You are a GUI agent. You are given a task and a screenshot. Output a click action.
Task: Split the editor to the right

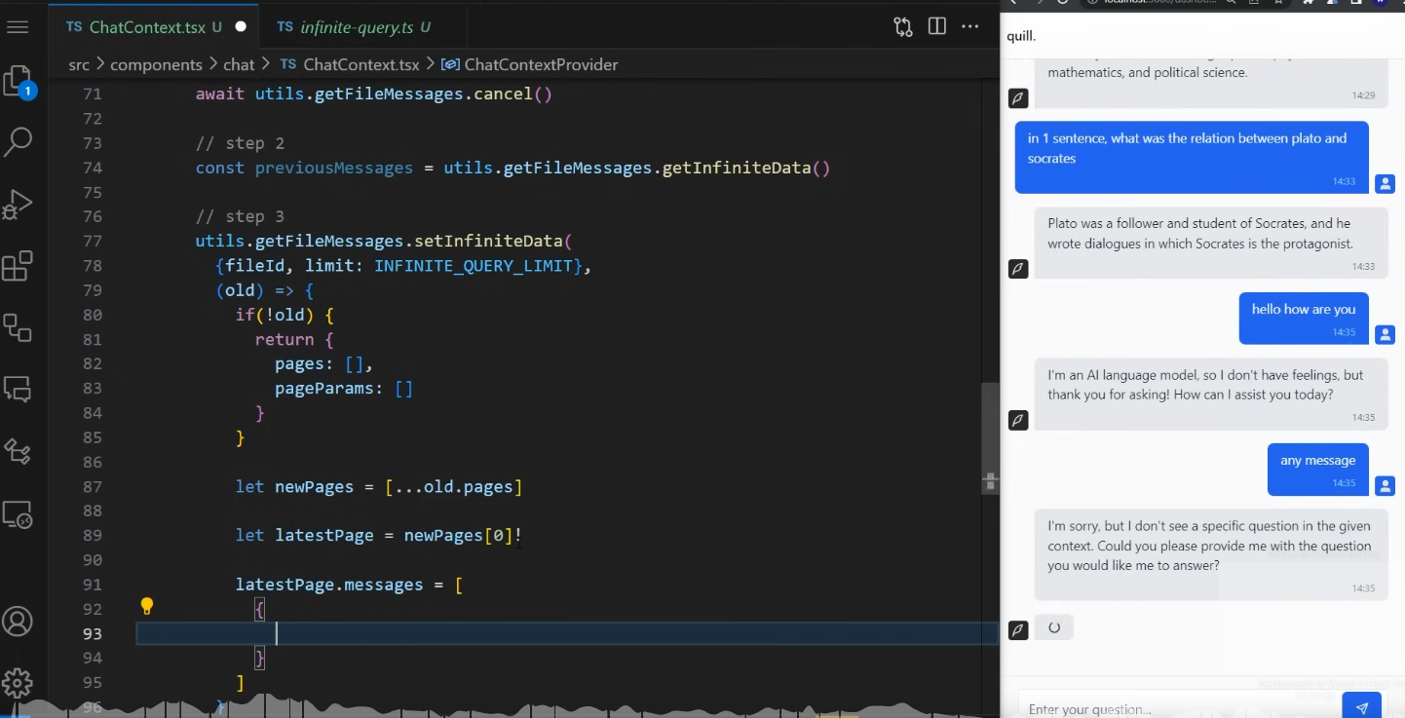coord(936,27)
